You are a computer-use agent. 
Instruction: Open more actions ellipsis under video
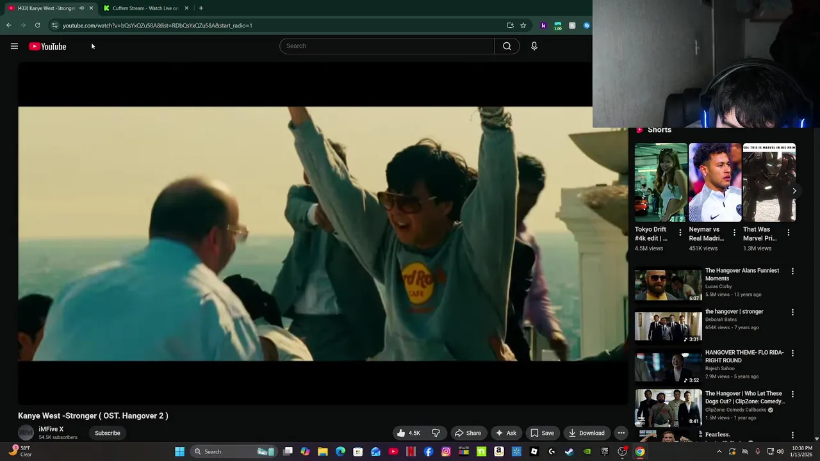click(621, 433)
